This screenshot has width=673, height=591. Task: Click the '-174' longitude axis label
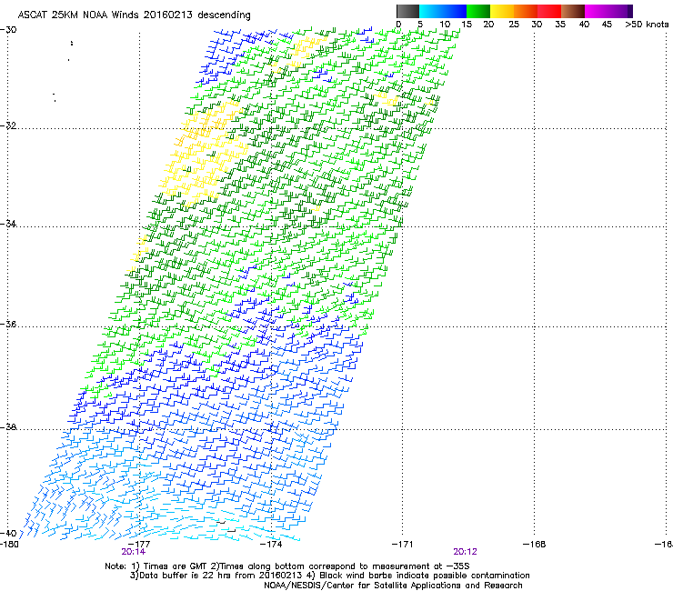pos(271,545)
